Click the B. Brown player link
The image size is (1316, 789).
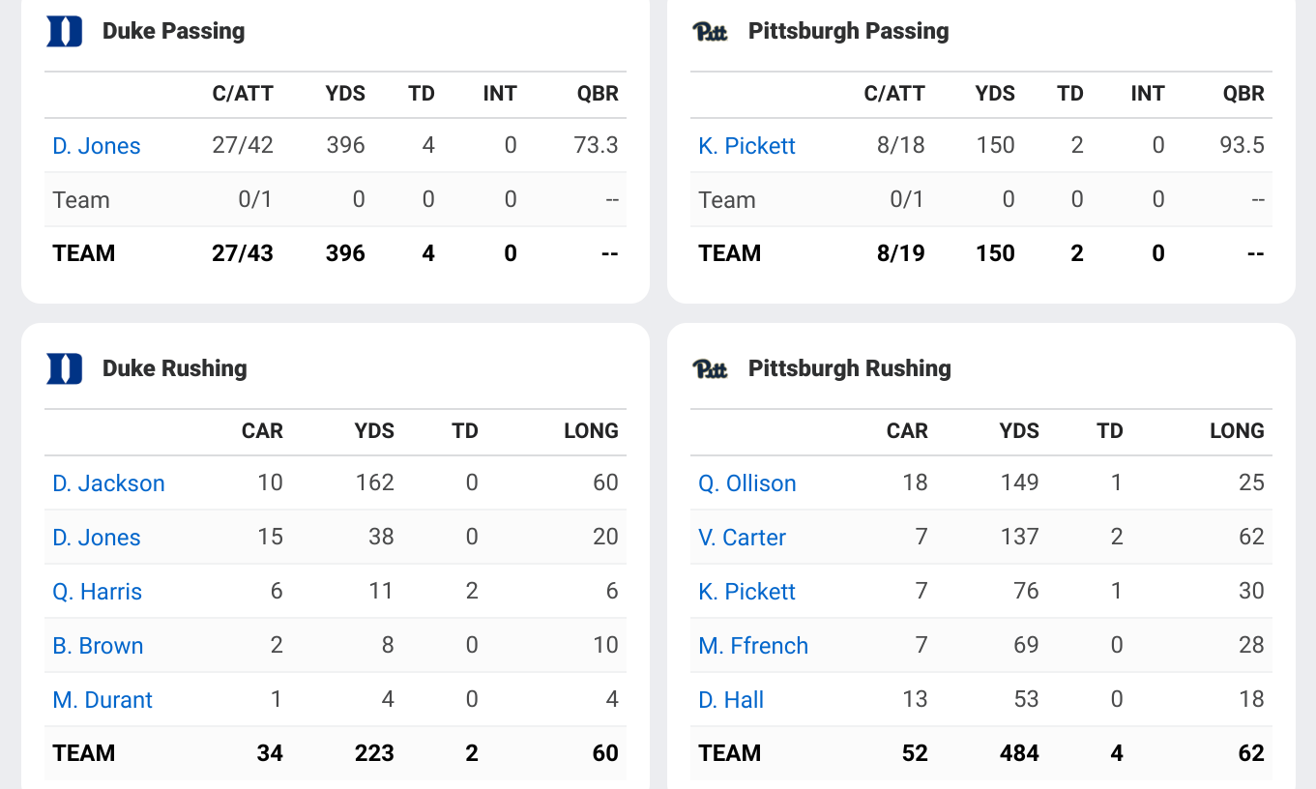[x=98, y=646]
